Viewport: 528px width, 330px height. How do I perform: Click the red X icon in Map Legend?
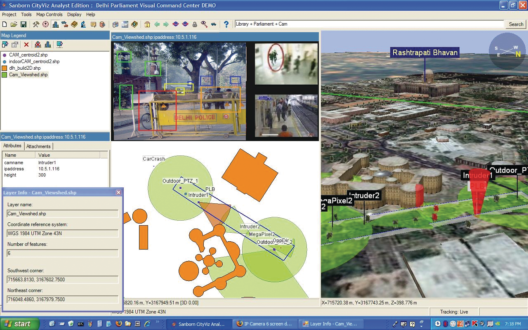pos(26,45)
